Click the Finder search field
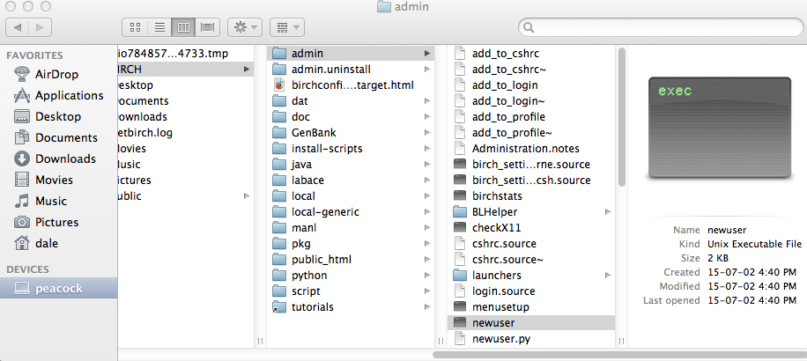807x361 pixels. [661, 27]
